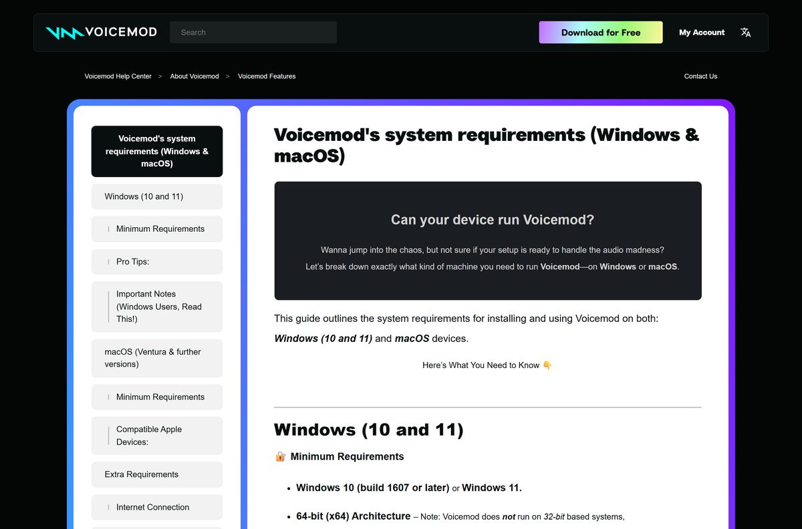
Task: Click 'Can your device run Voicemod?' heading
Action: pyautogui.click(x=493, y=220)
